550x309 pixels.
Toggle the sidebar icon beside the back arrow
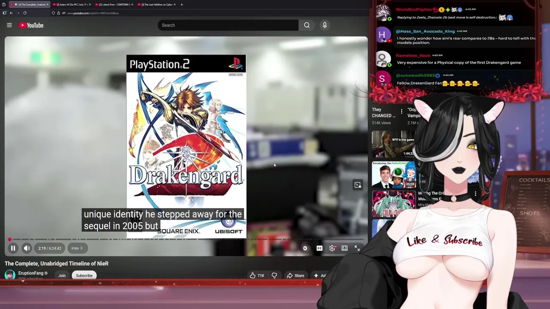[x=4, y=13]
